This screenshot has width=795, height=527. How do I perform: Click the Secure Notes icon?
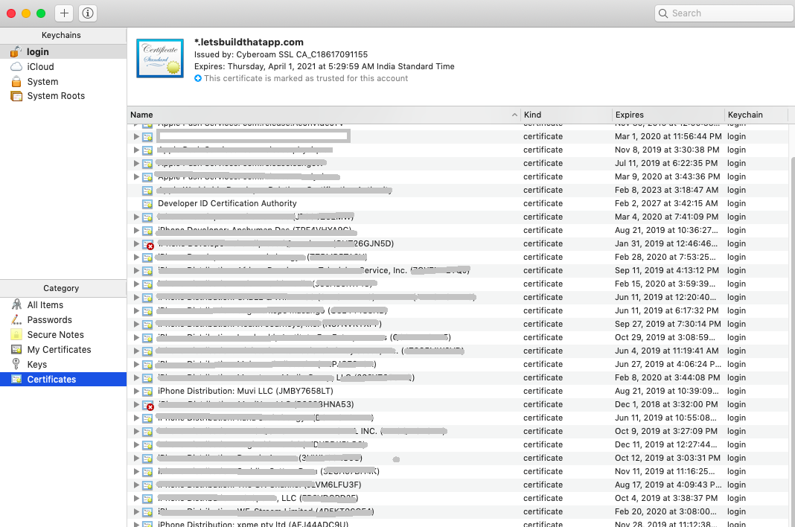(x=16, y=335)
